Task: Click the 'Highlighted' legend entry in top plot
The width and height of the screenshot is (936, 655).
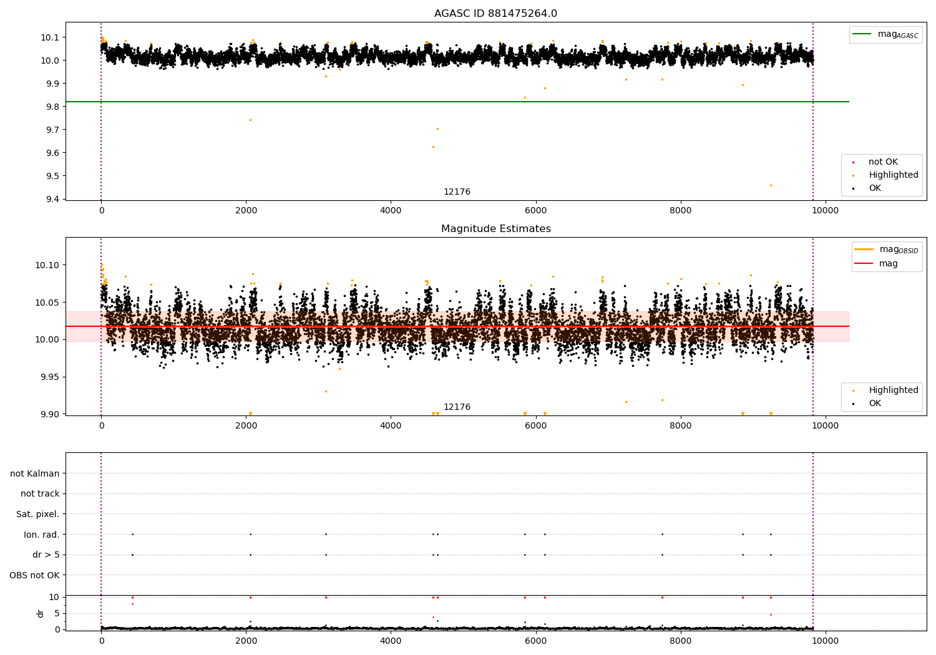Action: (x=893, y=175)
